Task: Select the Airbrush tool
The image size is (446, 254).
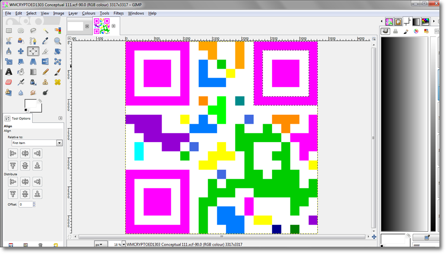Action: point(21,82)
